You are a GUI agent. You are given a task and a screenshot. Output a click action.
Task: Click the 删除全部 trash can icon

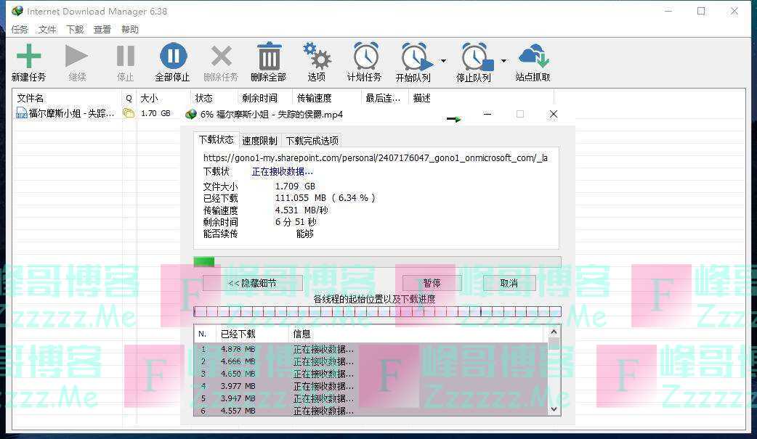pos(269,57)
